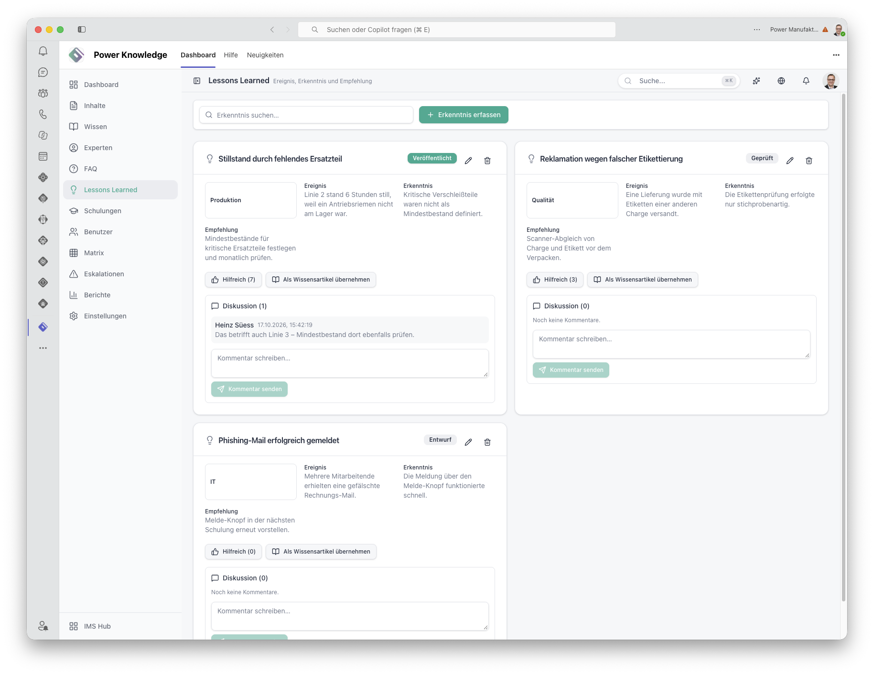The height and width of the screenshot is (675, 874).
Task: Open the Teams activity bell icon
Action: click(43, 51)
